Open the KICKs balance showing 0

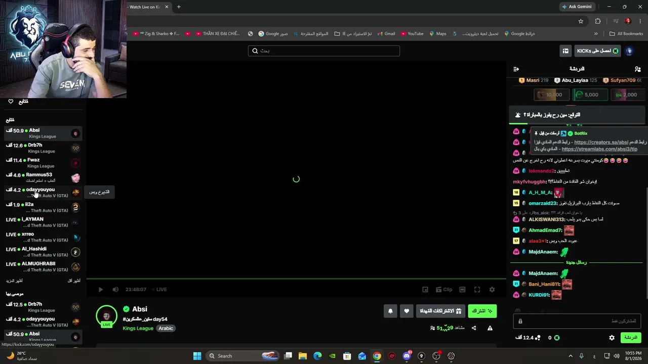point(553,338)
